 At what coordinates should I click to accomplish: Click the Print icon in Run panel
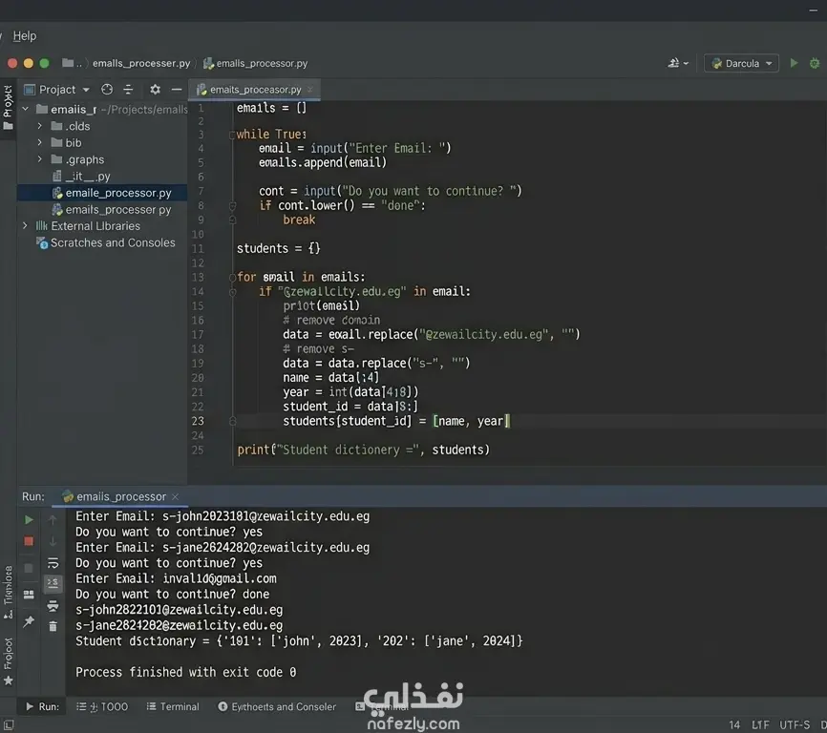pos(53,605)
